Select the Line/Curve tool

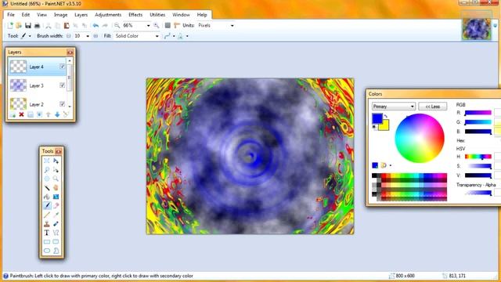coord(56,233)
